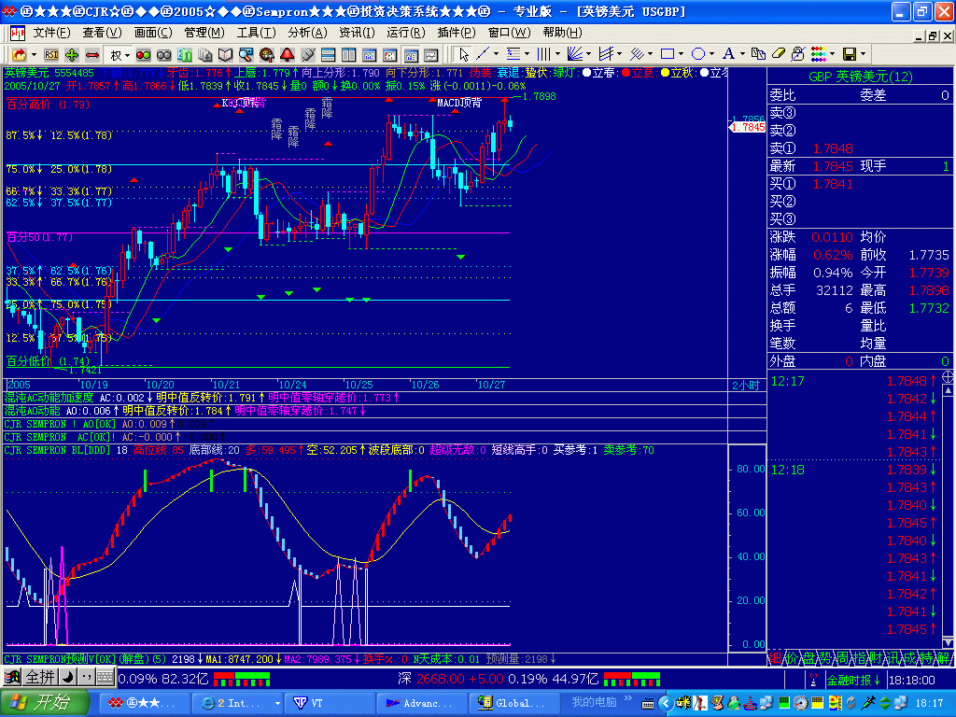Expand the ellipse tool dropdown arrow
This screenshot has height=717, width=956.
pos(712,54)
